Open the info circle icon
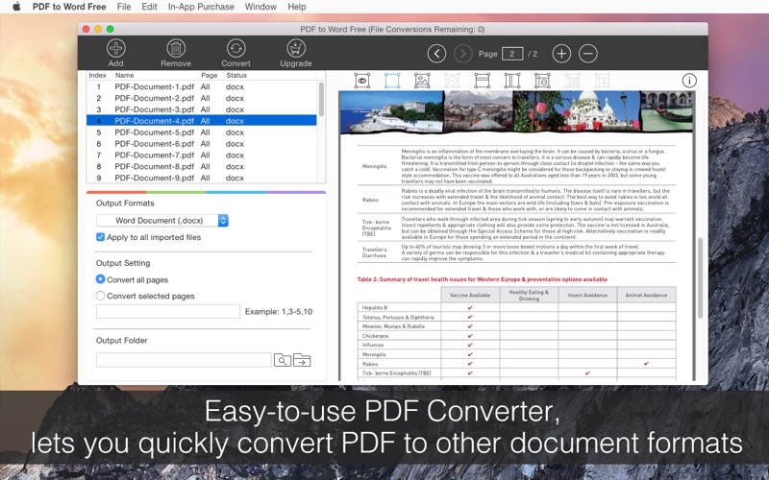Viewport: 769px width, 480px height. point(689,81)
